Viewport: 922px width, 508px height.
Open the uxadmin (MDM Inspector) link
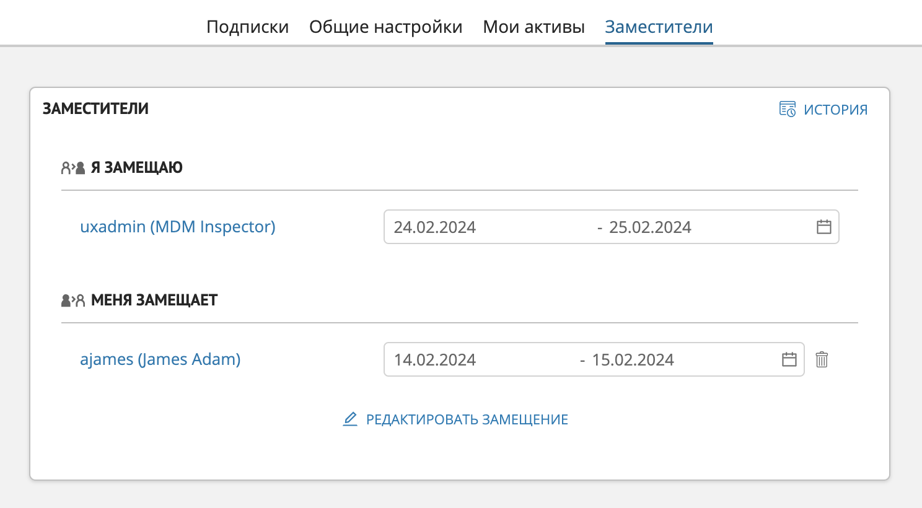177,227
